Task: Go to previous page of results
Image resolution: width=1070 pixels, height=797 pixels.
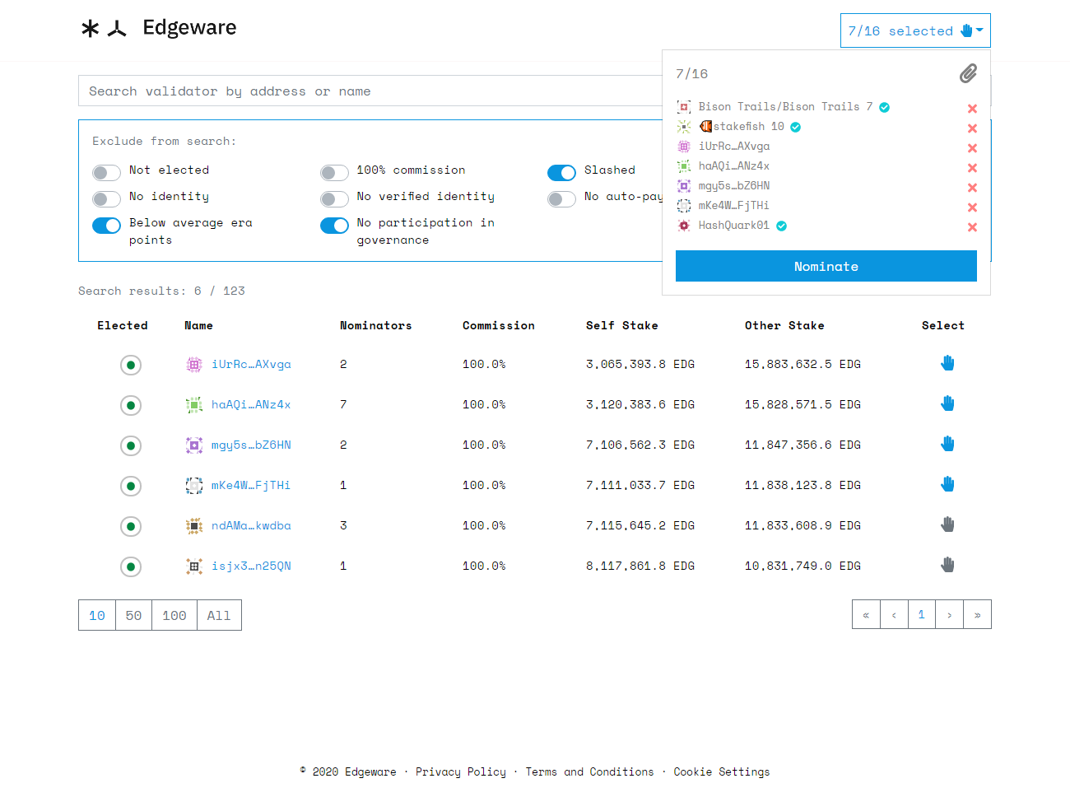Action: click(894, 614)
